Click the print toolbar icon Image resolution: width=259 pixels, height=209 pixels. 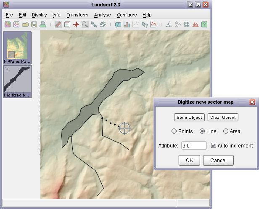point(43,24)
